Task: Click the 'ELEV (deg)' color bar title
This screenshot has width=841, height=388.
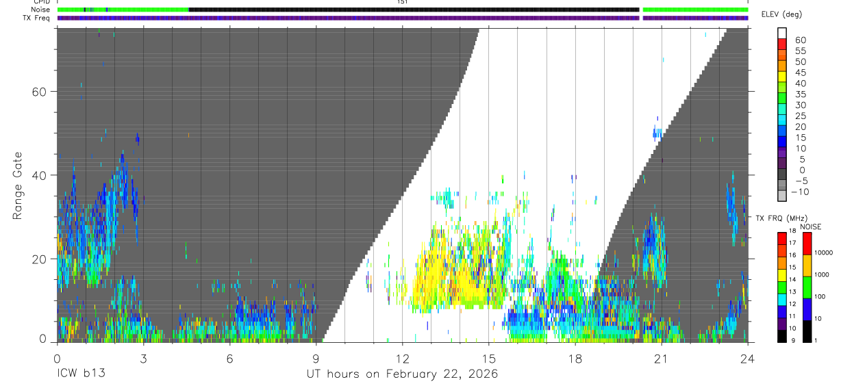Action: tap(783, 14)
